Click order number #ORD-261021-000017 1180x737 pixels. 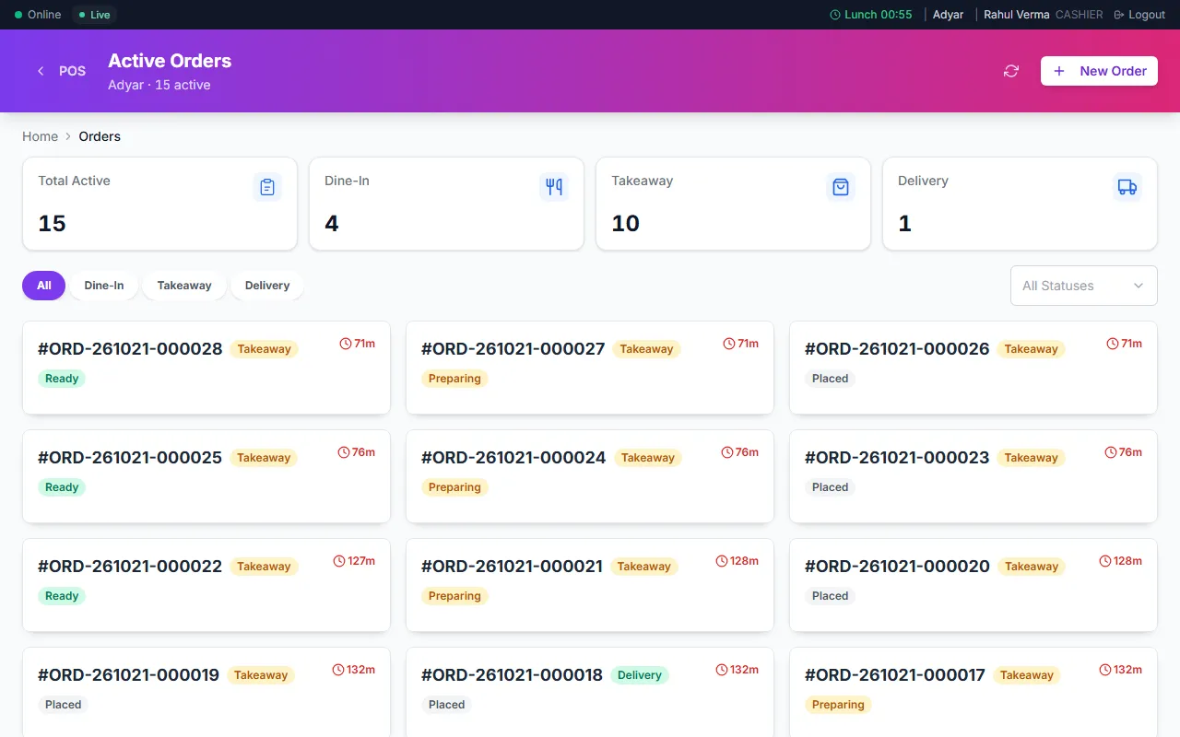(x=895, y=675)
